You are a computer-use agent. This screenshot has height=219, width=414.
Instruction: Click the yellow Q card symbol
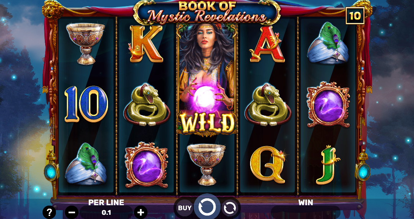[x=268, y=164]
